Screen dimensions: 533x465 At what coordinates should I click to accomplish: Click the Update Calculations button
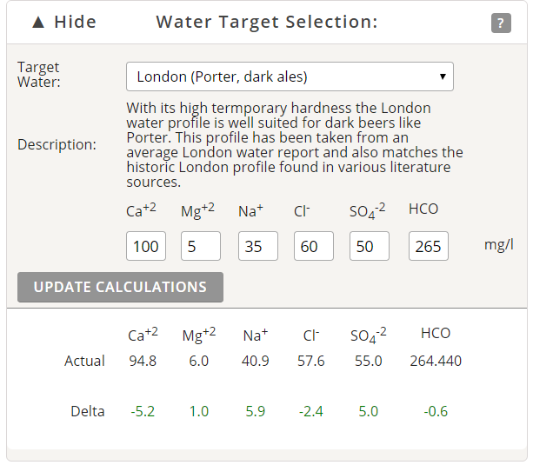click(120, 287)
